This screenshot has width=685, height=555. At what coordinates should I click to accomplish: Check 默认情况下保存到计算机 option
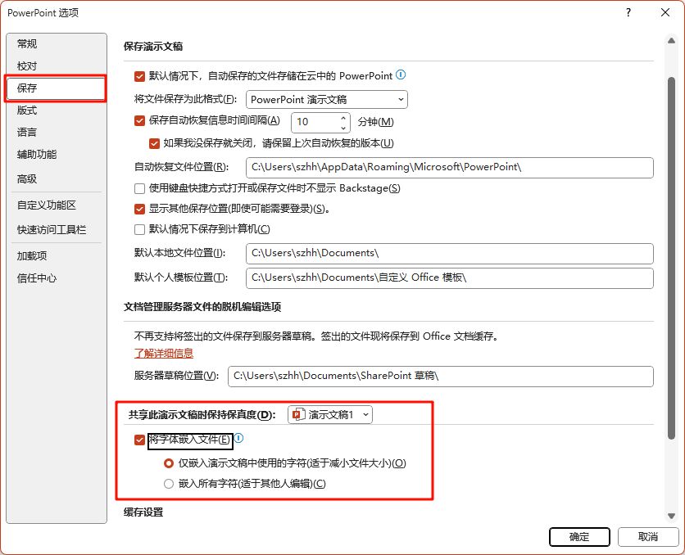coord(139,229)
